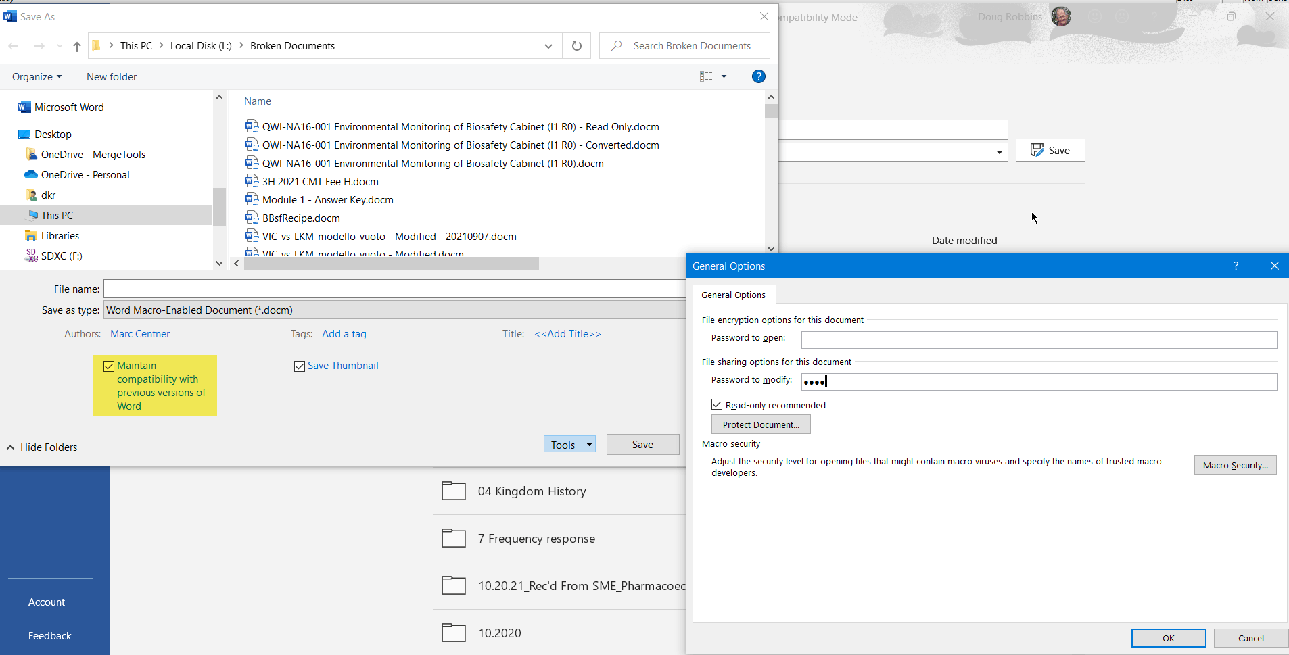Click Add a tag field
1289x655 pixels.
344,334
